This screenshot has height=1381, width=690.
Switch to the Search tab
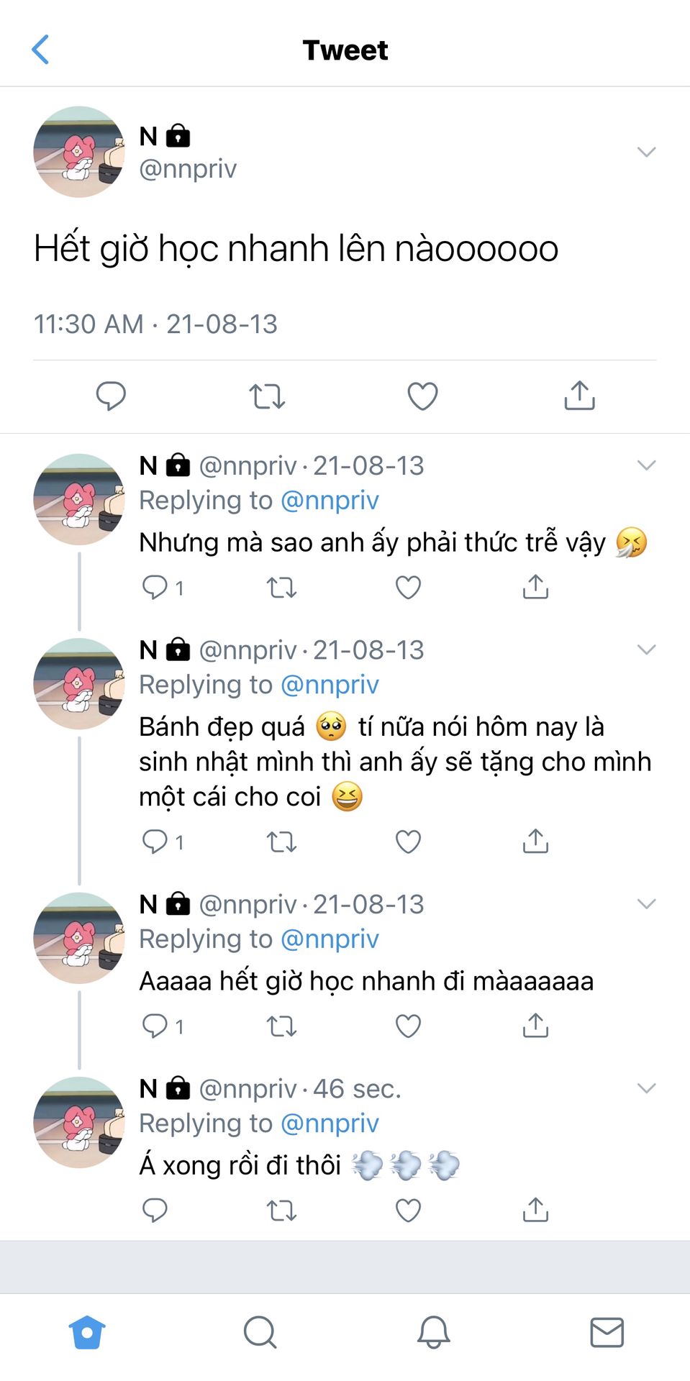click(x=260, y=1332)
